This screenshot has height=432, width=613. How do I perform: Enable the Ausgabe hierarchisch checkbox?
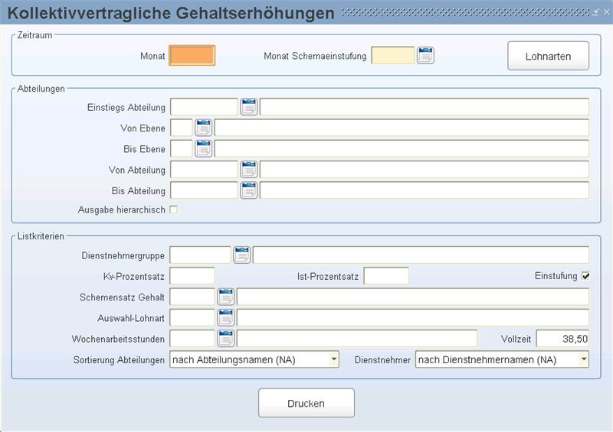[x=174, y=210]
